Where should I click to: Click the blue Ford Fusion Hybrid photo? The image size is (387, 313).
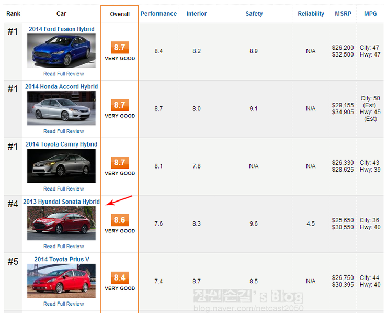(x=62, y=51)
